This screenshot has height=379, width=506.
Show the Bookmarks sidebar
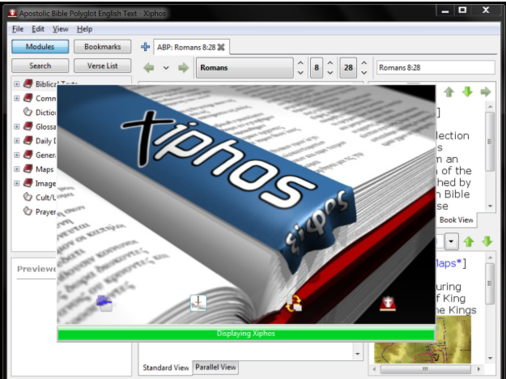point(102,46)
